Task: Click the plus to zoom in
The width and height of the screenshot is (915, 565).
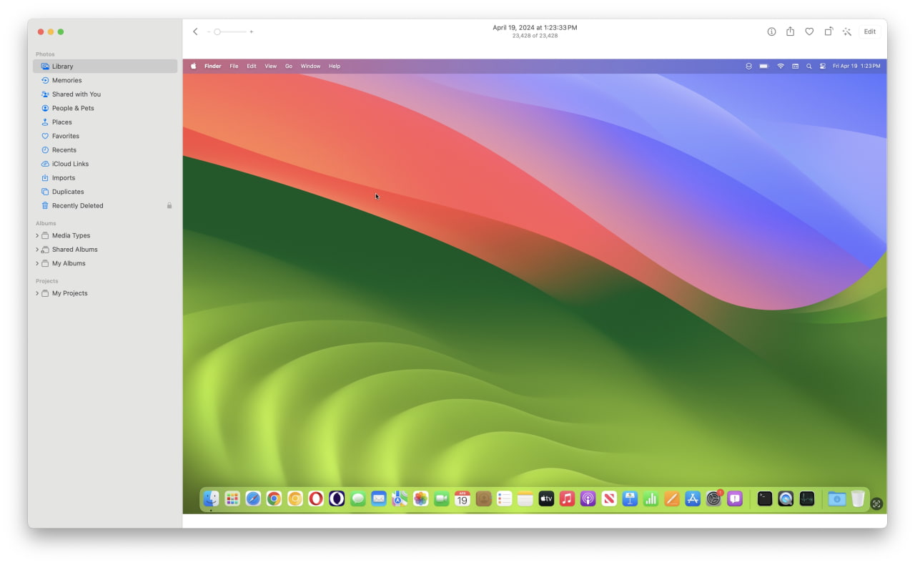Action: point(251,31)
